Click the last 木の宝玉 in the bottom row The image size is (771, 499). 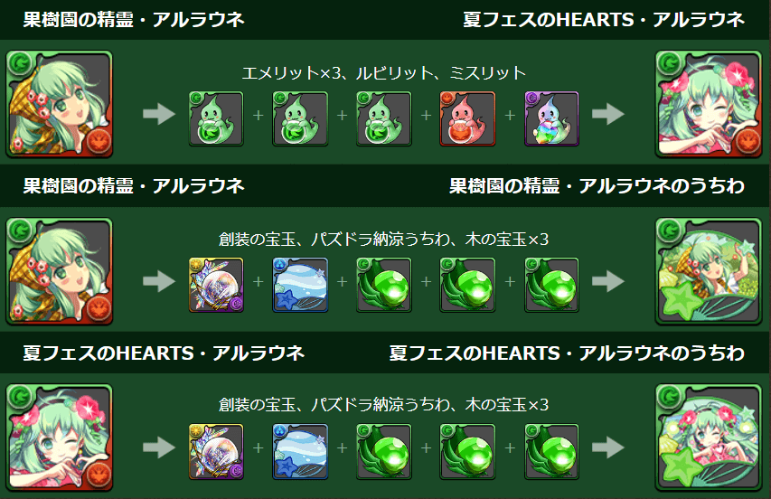click(x=551, y=452)
